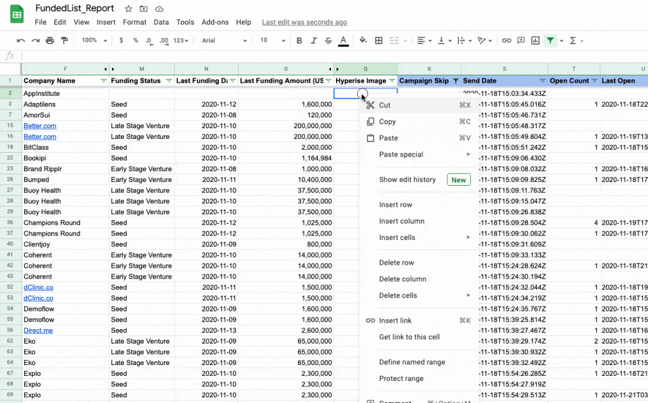The image size is (648, 403).
Task: Toggle strikethrough formatting
Action: (328, 40)
